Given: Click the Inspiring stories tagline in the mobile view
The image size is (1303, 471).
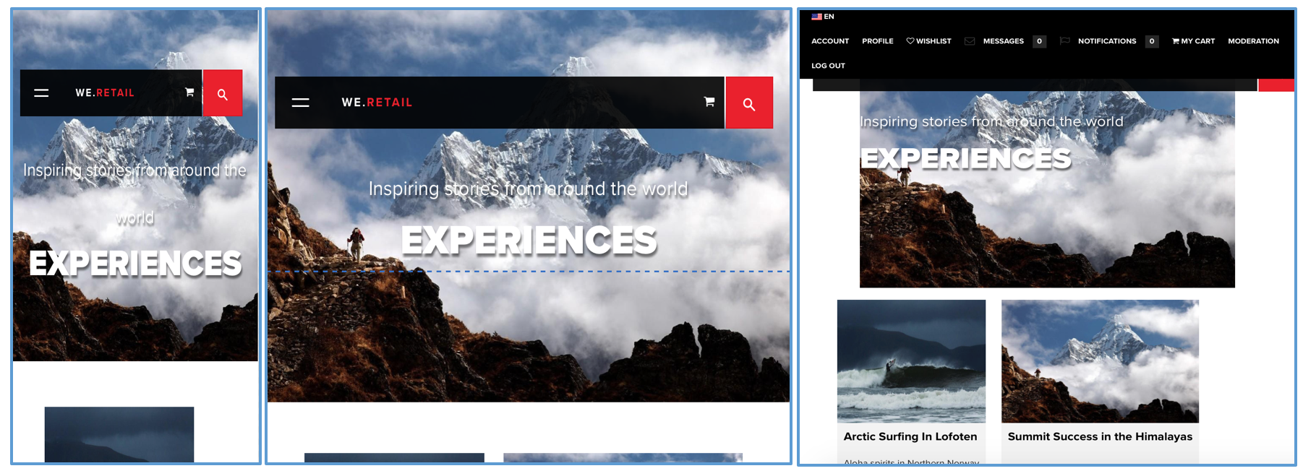Looking at the screenshot, I should coord(135,194).
